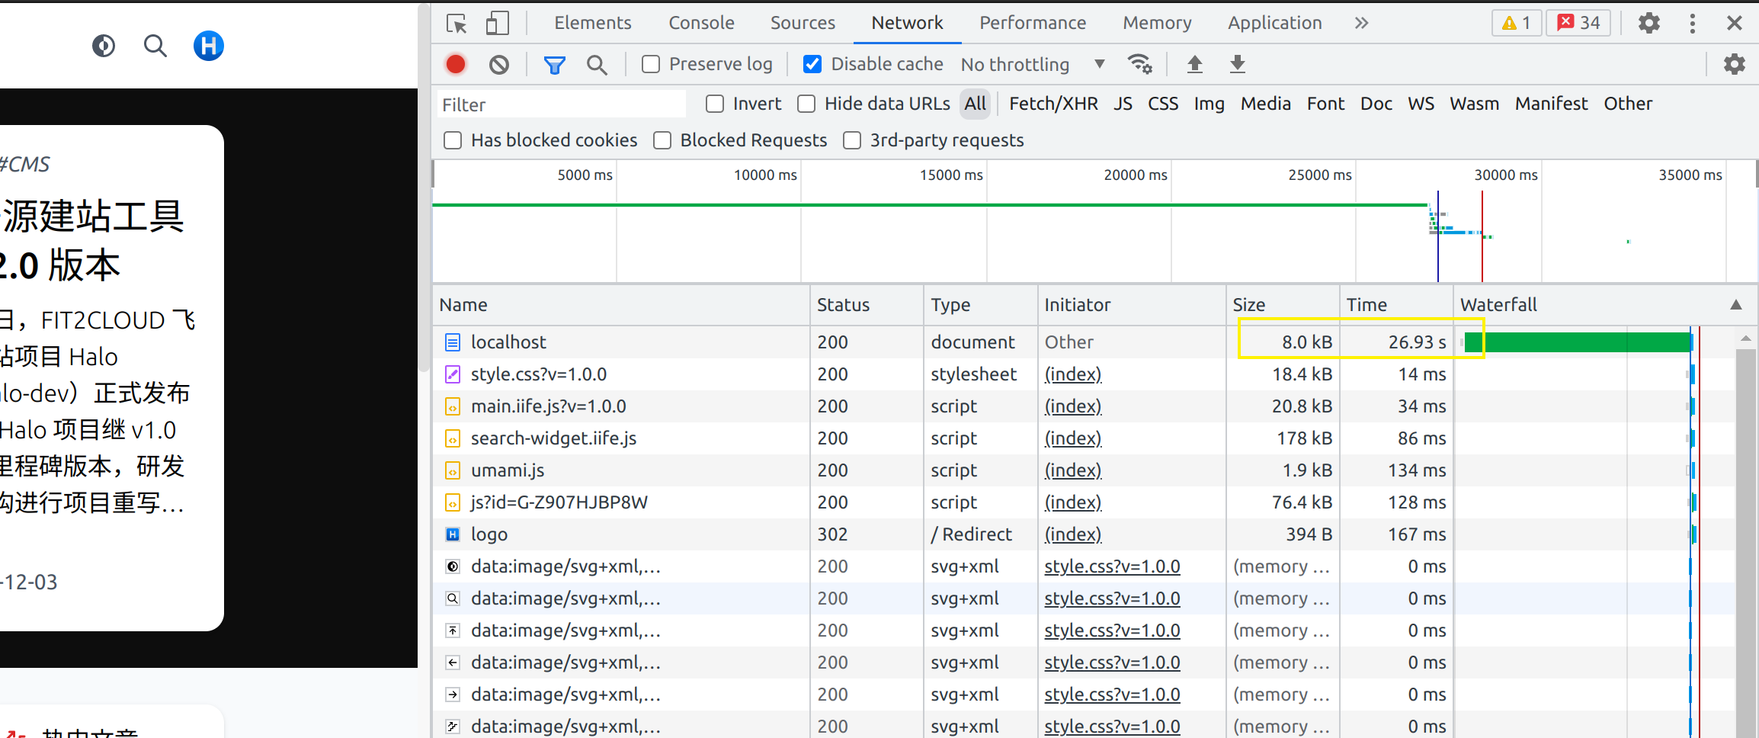Viewport: 1759px width, 738px height.
Task: Disable the Disable cache option
Action: click(x=812, y=64)
